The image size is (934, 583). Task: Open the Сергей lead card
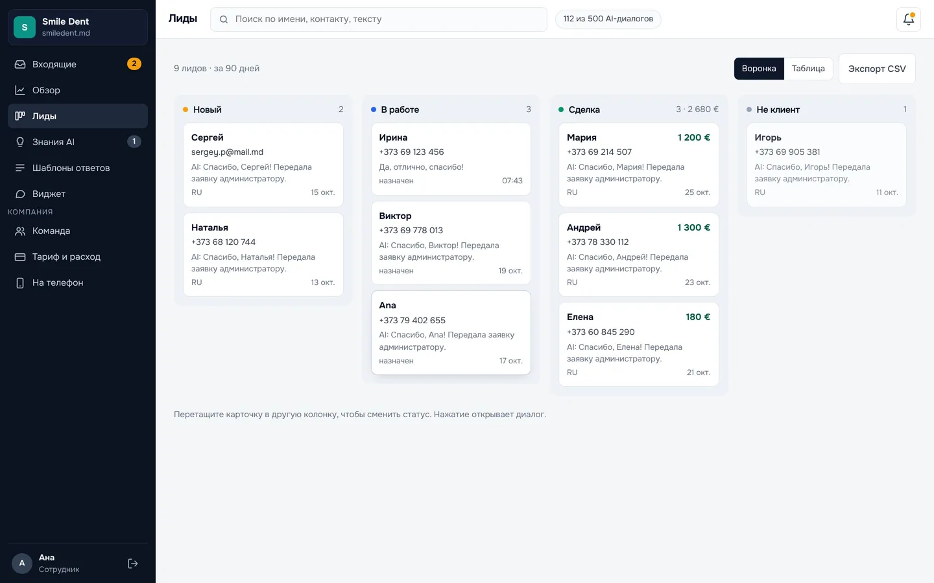pos(263,165)
